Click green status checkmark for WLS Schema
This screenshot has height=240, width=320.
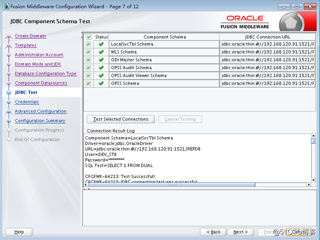pos(101,52)
